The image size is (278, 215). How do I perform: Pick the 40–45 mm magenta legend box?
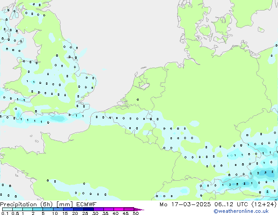pyautogui.click(x=119, y=209)
